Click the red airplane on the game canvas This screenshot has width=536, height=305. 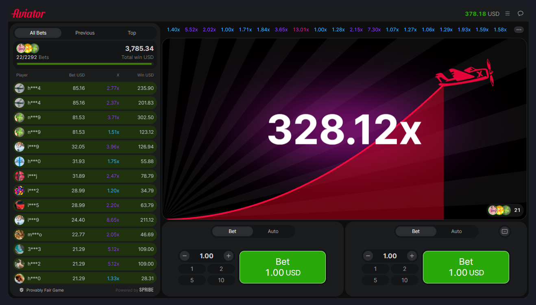coord(465,74)
